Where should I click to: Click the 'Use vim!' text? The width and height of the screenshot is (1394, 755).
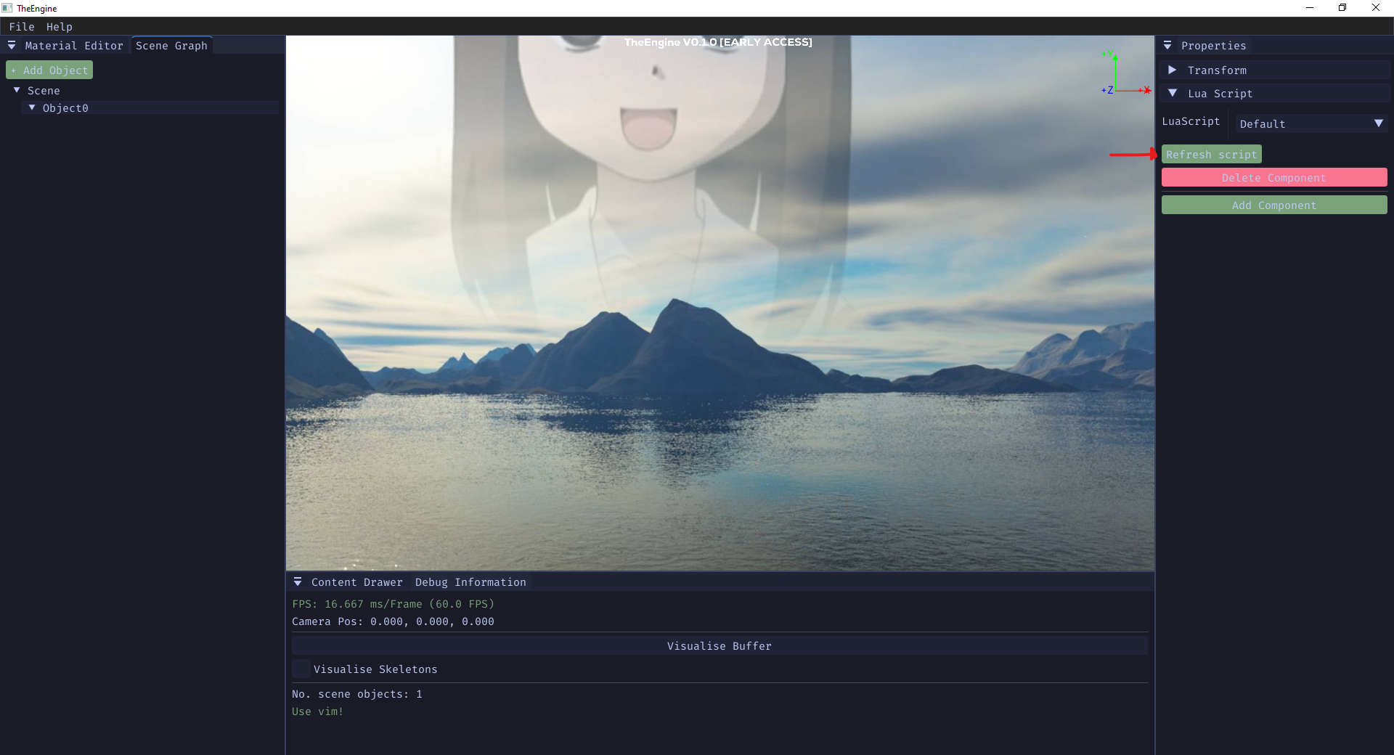(x=317, y=711)
